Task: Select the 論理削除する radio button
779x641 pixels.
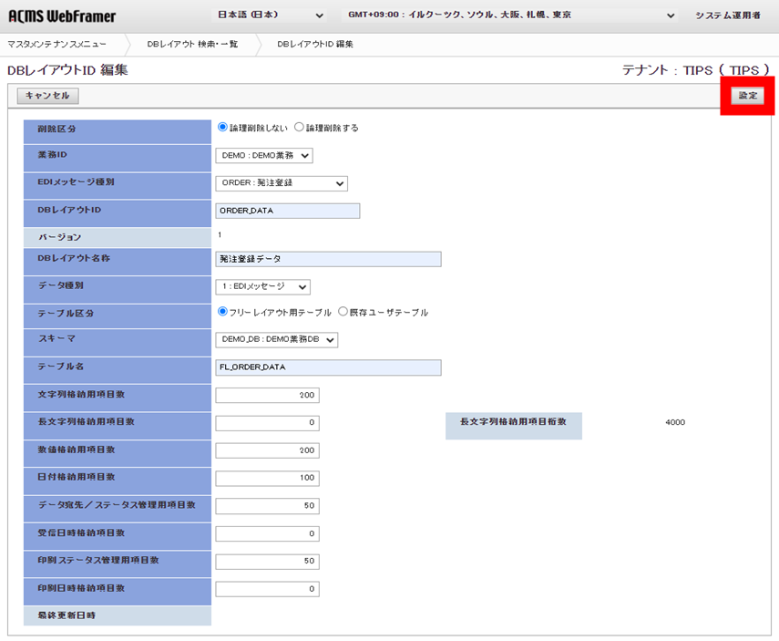Action: (299, 128)
